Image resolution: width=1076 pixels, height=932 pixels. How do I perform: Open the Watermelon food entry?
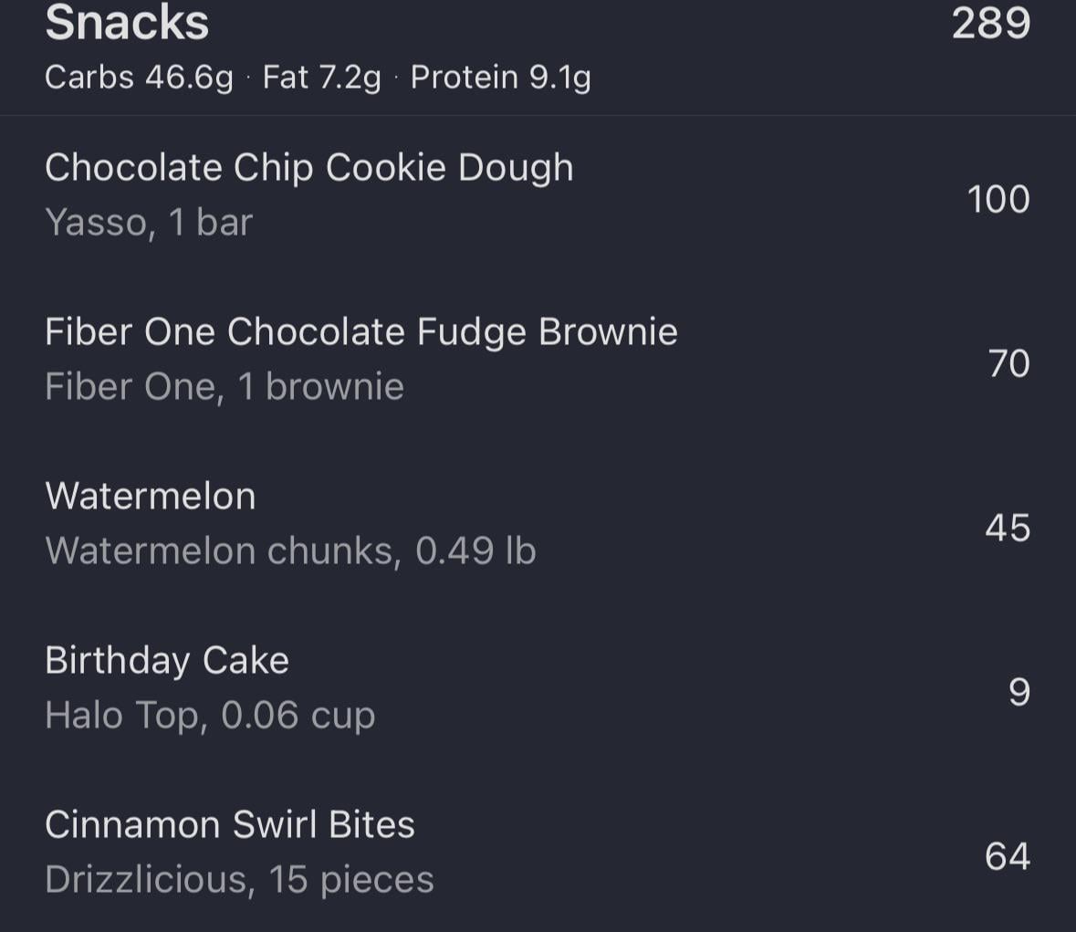click(151, 497)
